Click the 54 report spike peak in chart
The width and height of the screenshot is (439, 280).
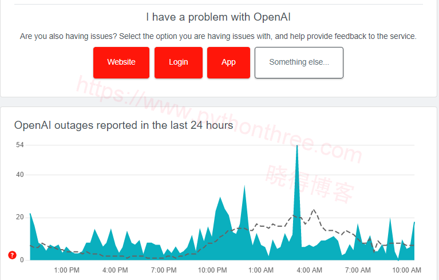pyautogui.click(x=297, y=146)
